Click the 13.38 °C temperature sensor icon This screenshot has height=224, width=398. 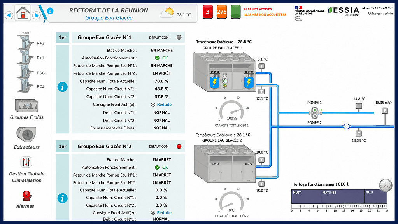[359, 133]
